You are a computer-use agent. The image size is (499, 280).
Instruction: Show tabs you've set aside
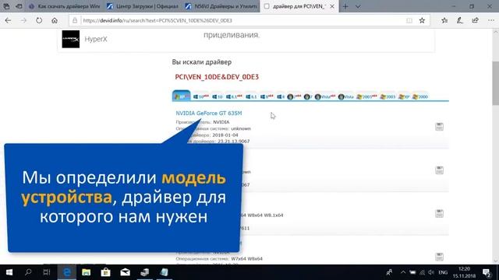pos(6,6)
